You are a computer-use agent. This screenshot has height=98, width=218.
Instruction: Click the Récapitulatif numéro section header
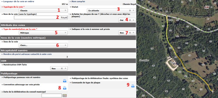[68, 50]
